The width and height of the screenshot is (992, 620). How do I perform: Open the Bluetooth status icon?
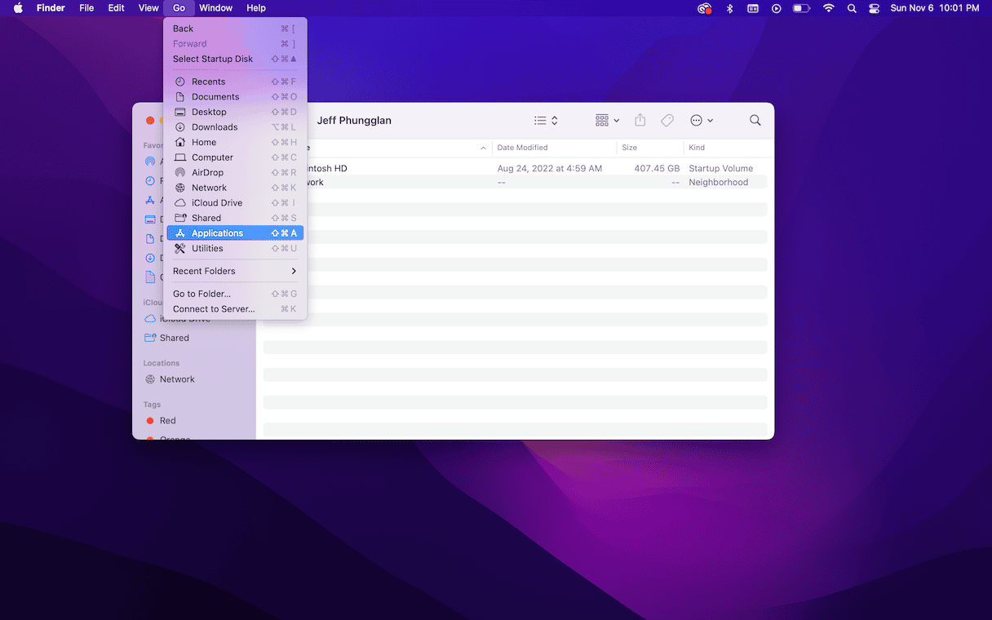(730, 8)
